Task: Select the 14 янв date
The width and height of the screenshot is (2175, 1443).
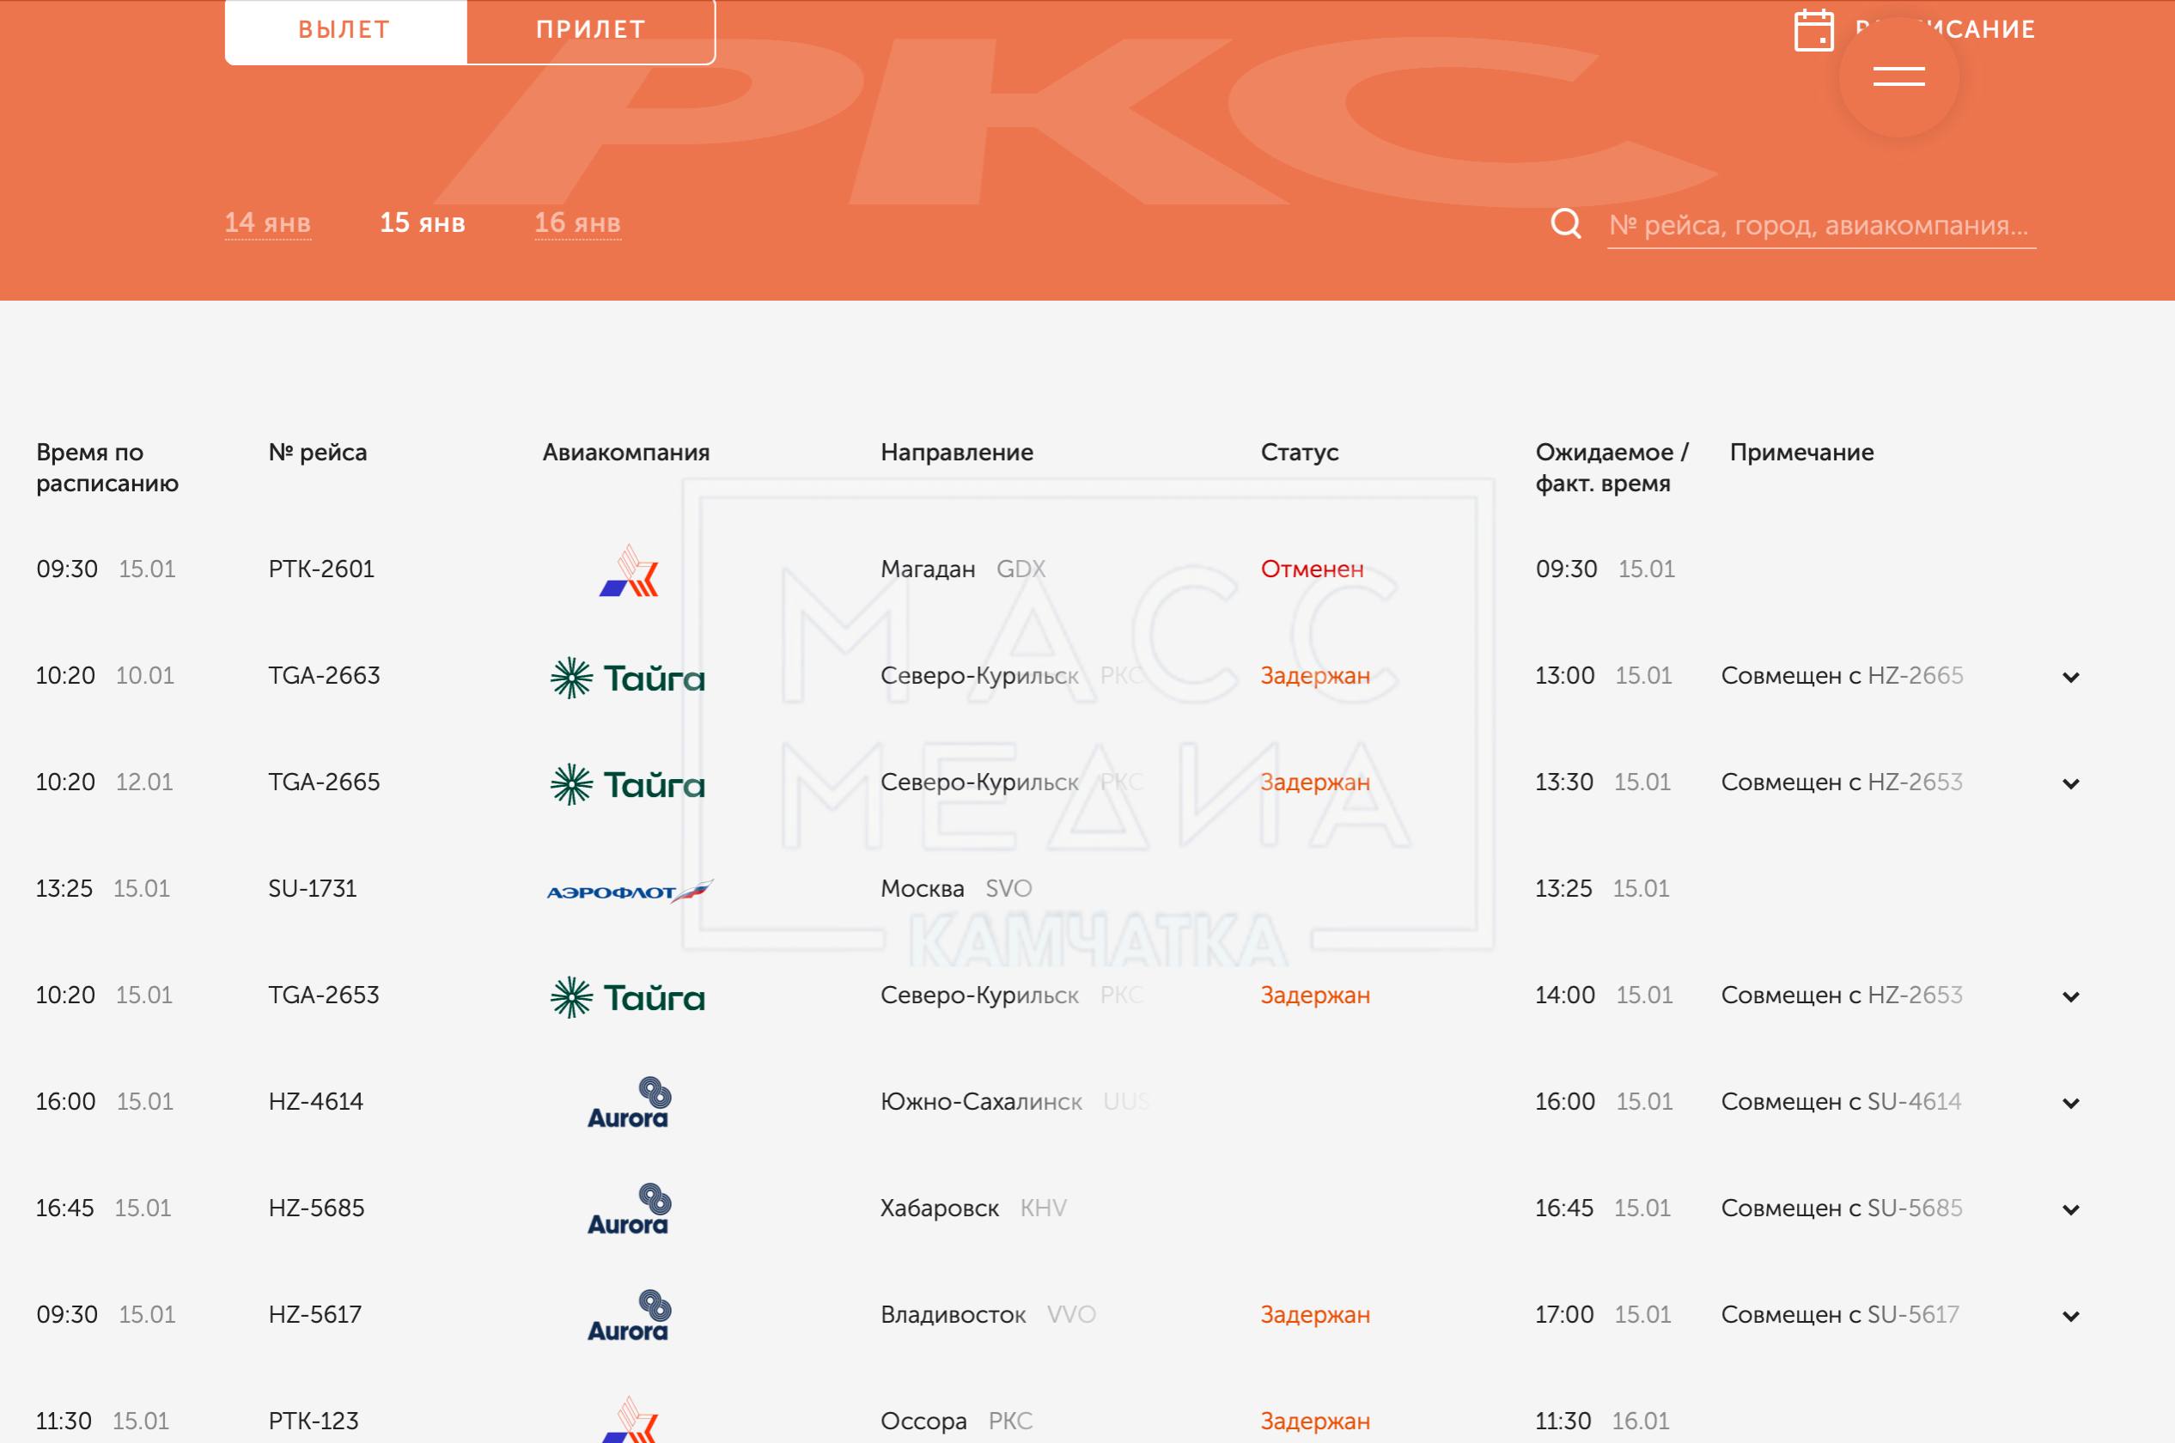Action: pyautogui.click(x=267, y=222)
